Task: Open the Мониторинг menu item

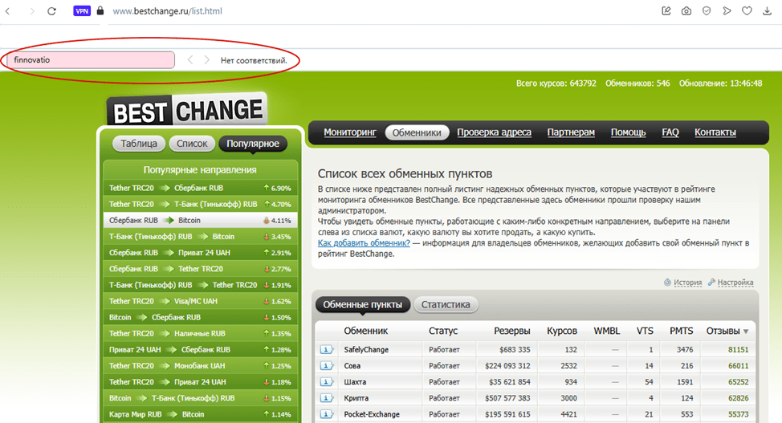Action: coord(350,132)
